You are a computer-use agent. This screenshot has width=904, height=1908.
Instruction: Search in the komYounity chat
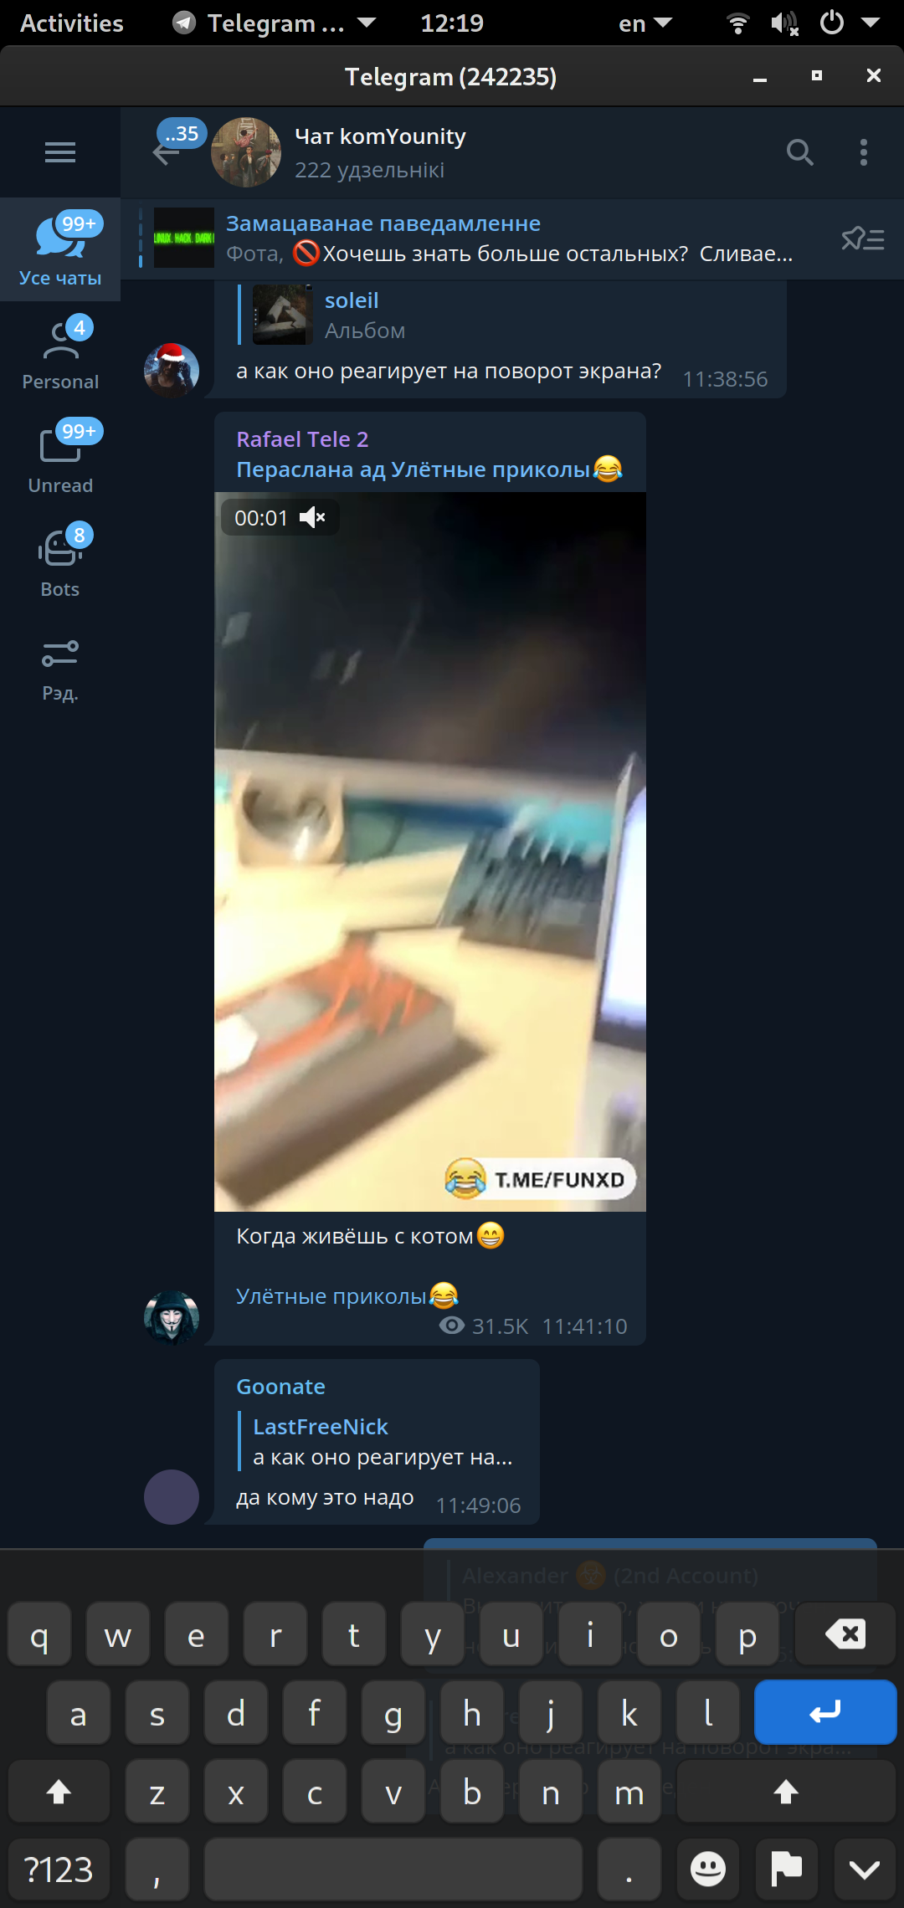tap(800, 152)
